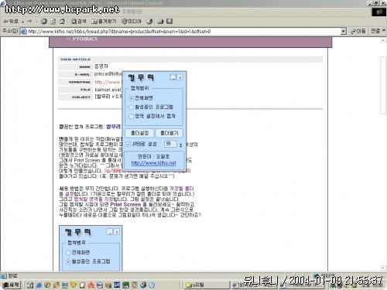The image size is (387, 290).
Task: Click the Print toolbar icon
Action: click(x=170, y=22)
